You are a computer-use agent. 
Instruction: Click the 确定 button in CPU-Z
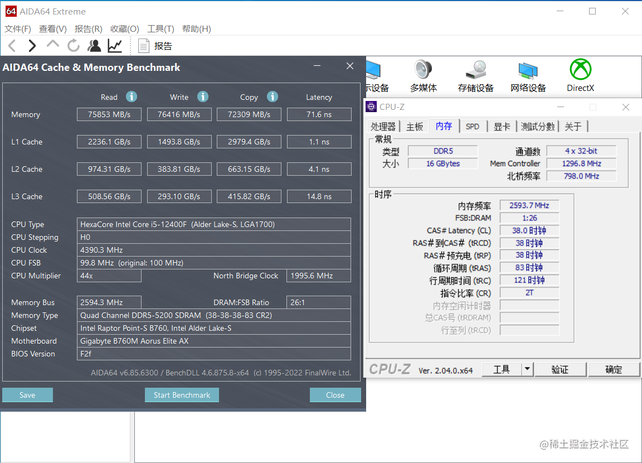click(614, 370)
